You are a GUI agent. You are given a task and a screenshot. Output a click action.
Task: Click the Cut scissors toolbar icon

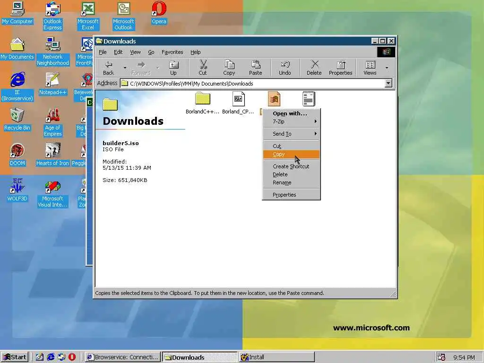(203, 68)
